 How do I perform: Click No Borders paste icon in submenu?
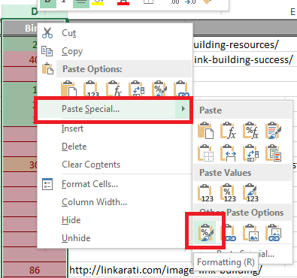coord(205,153)
